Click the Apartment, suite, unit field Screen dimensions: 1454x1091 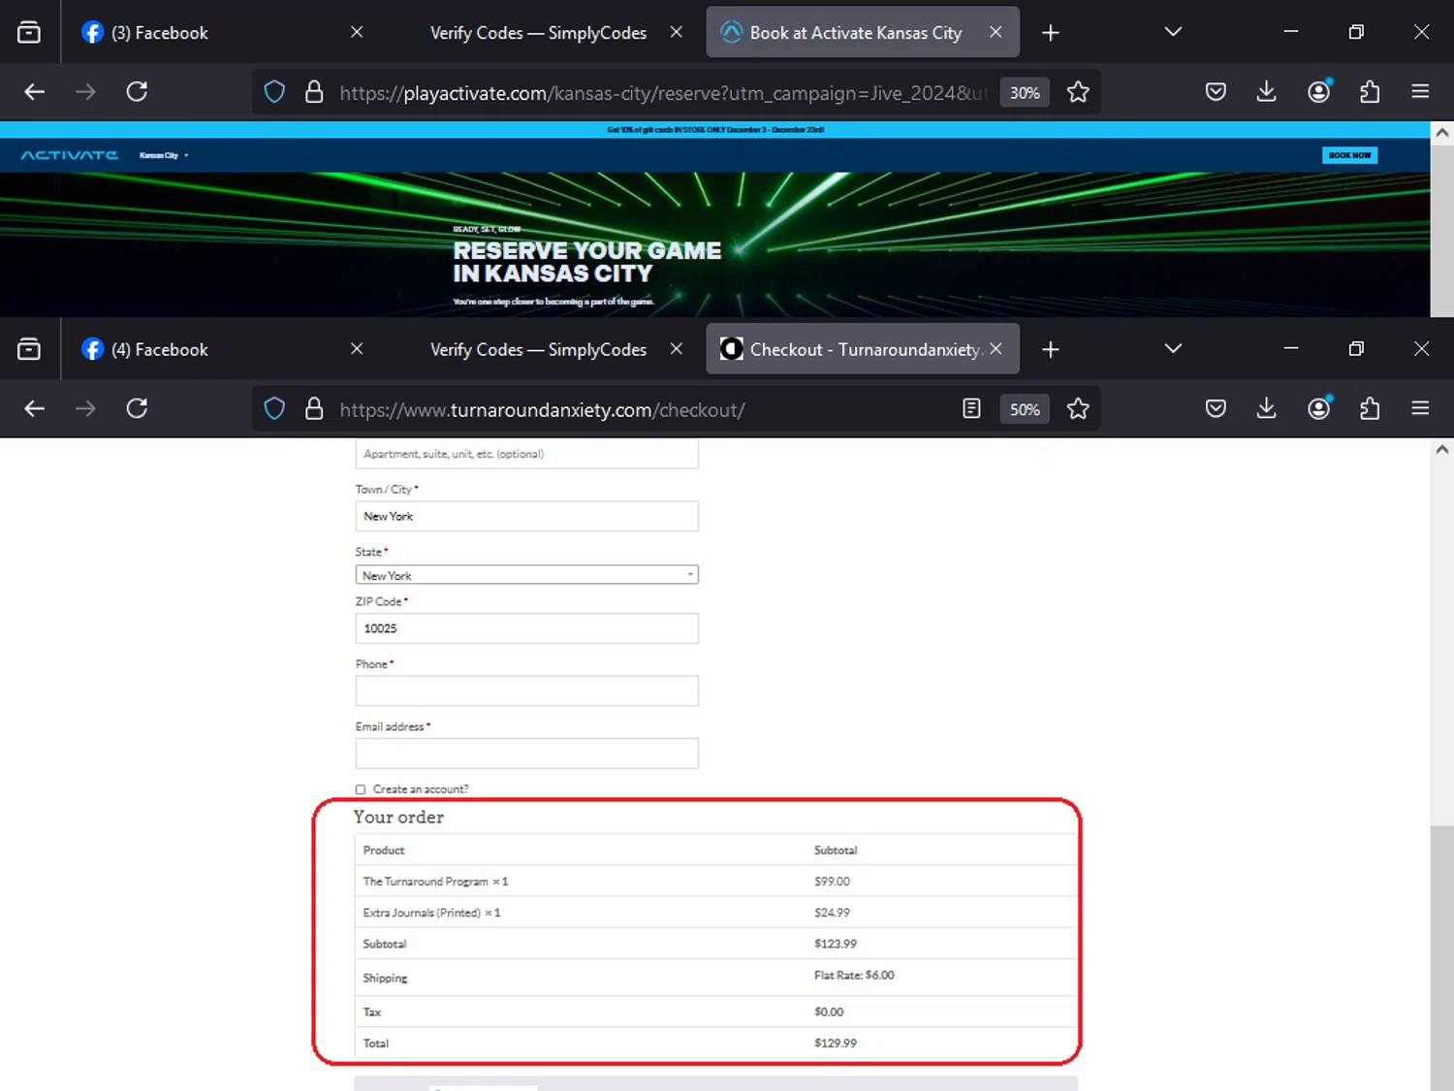pyautogui.click(x=526, y=454)
